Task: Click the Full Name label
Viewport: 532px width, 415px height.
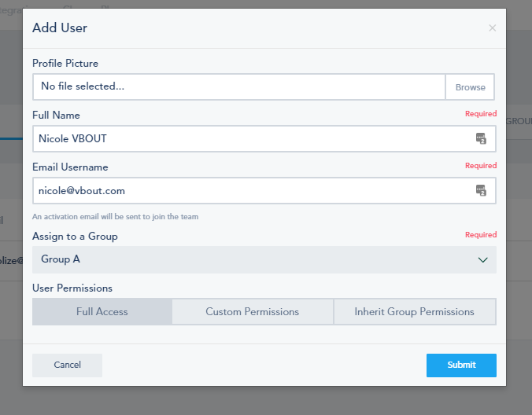Action: pos(56,116)
